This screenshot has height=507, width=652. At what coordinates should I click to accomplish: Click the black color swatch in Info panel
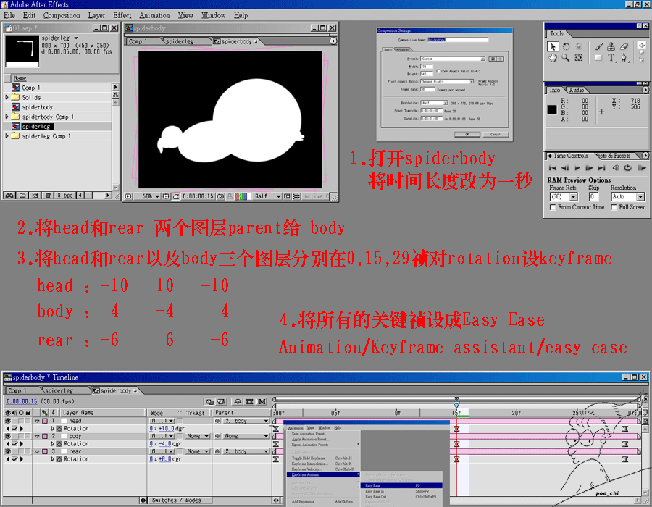click(552, 109)
